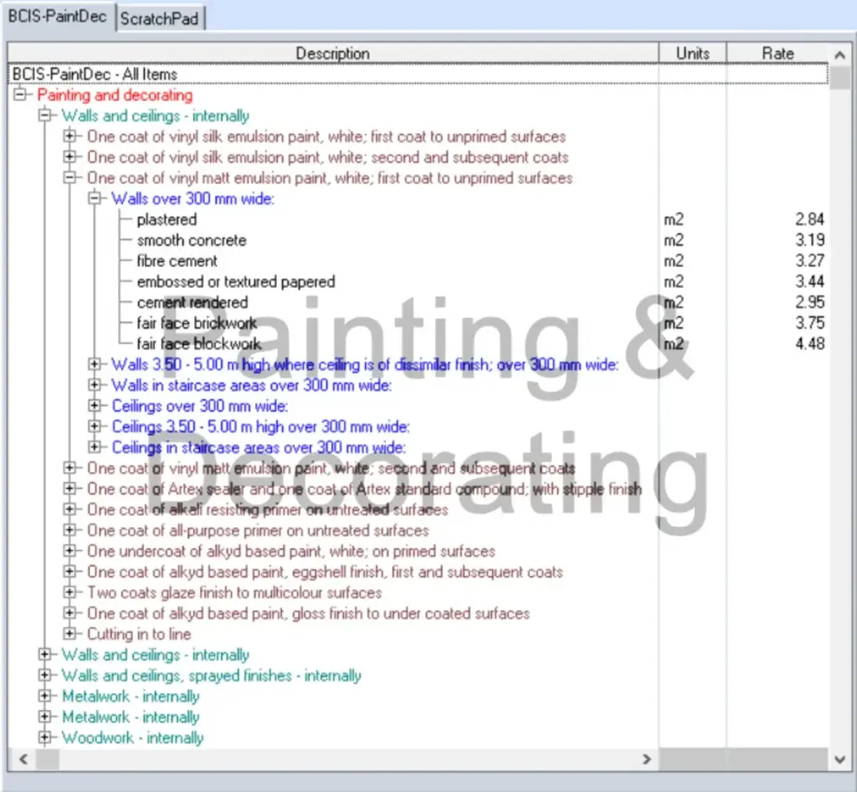Image resolution: width=857 pixels, height=792 pixels.
Task: Collapse the Painting and decorating node
Action: click(x=20, y=95)
